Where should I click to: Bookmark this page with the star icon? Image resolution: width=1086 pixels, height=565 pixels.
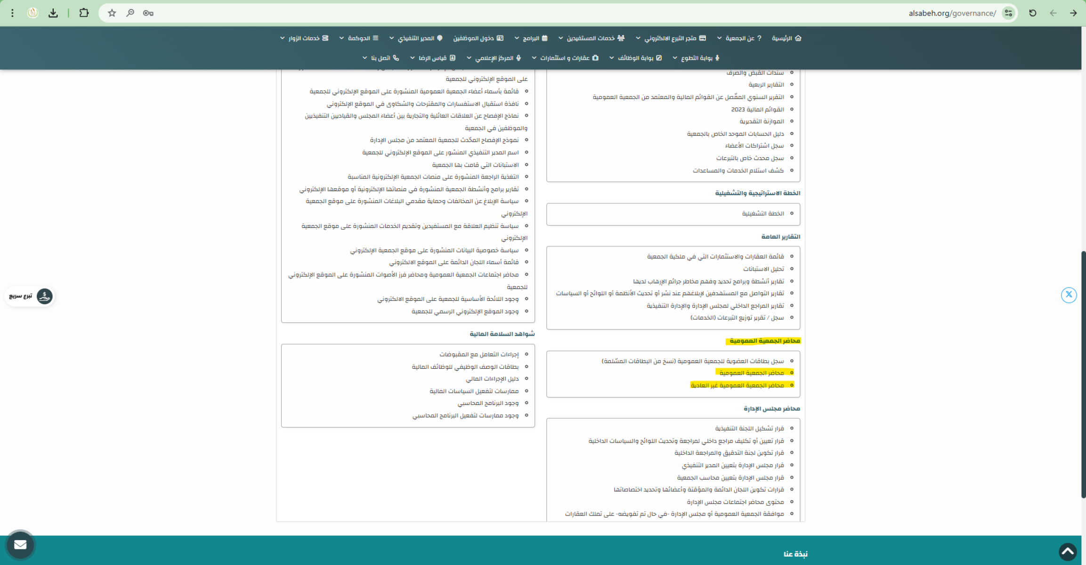pyautogui.click(x=112, y=13)
